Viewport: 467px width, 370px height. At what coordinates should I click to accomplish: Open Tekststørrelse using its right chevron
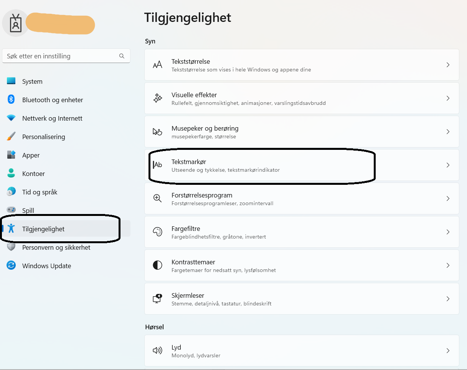448,65
